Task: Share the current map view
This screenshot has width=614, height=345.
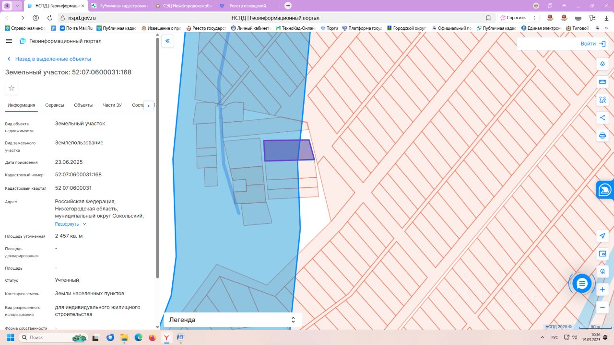Action: click(x=602, y=117)
